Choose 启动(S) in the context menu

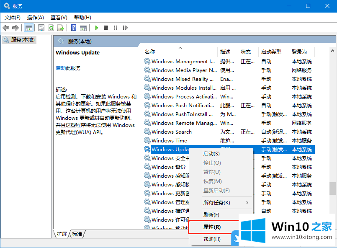pyautogui.click(x=221, y=154)
